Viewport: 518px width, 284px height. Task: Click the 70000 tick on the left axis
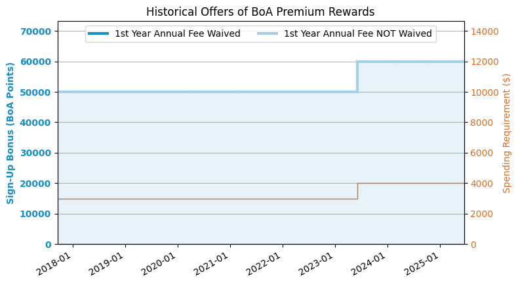[x=38, y=31]
